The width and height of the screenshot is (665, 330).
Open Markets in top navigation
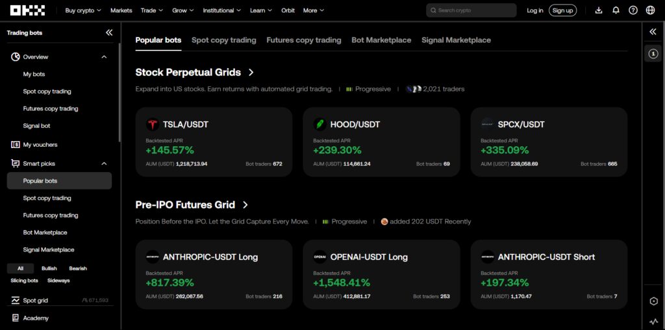point(121,10)
